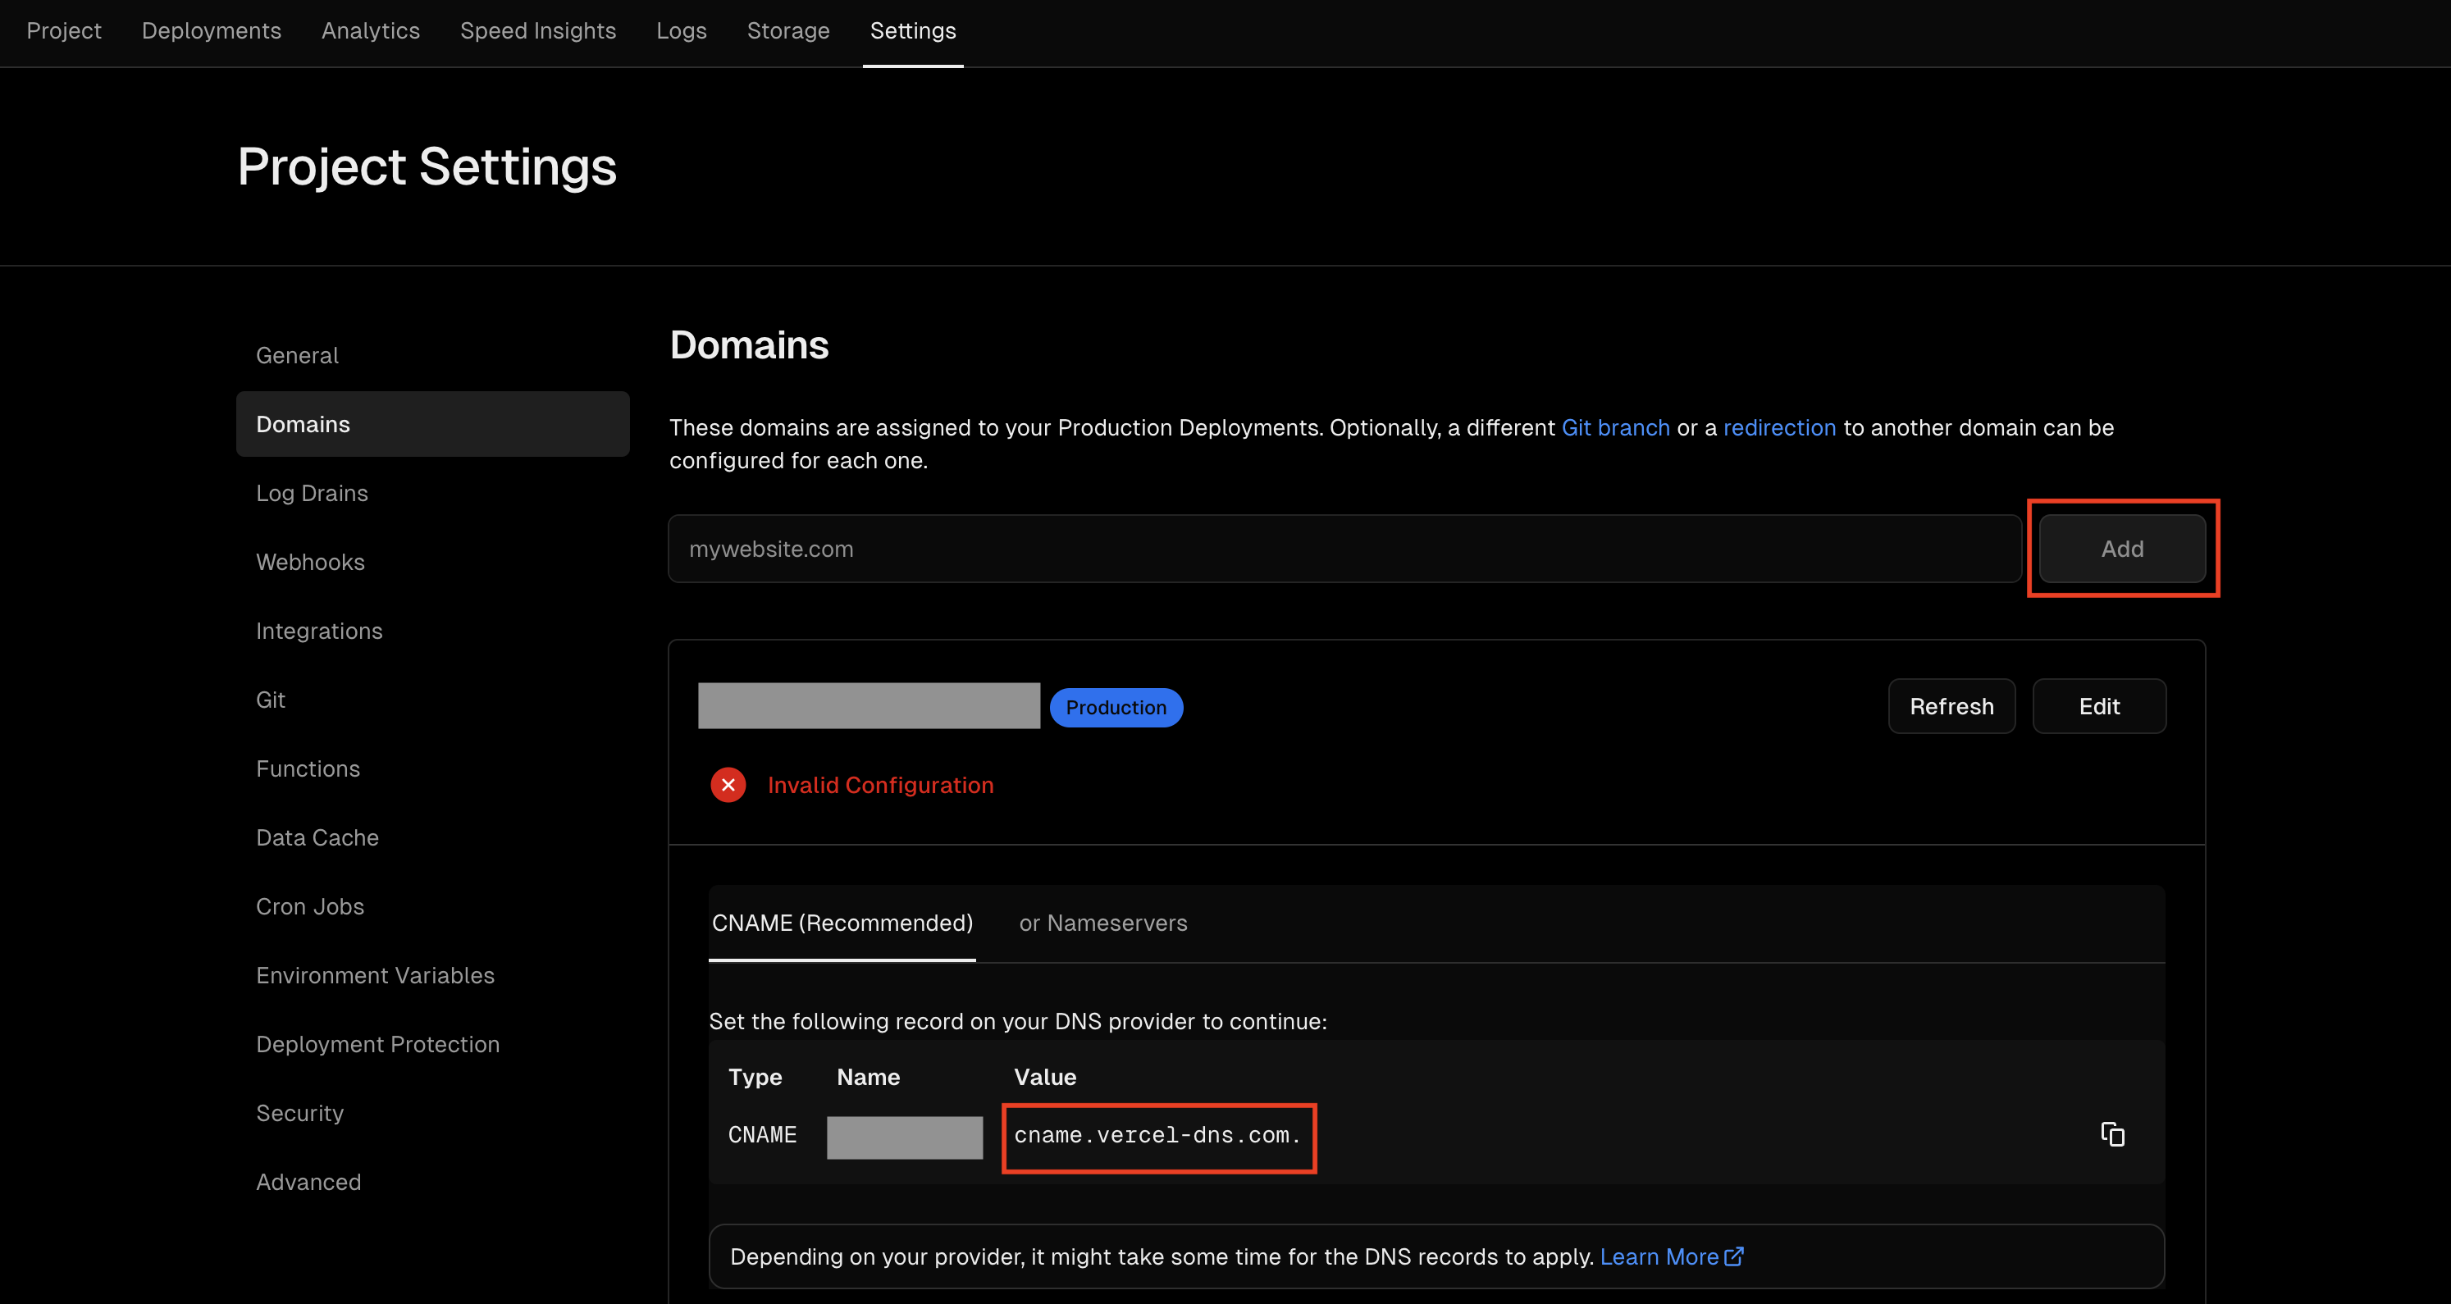
Task: Open the Logs tab
Action: (x=682, y=30)
